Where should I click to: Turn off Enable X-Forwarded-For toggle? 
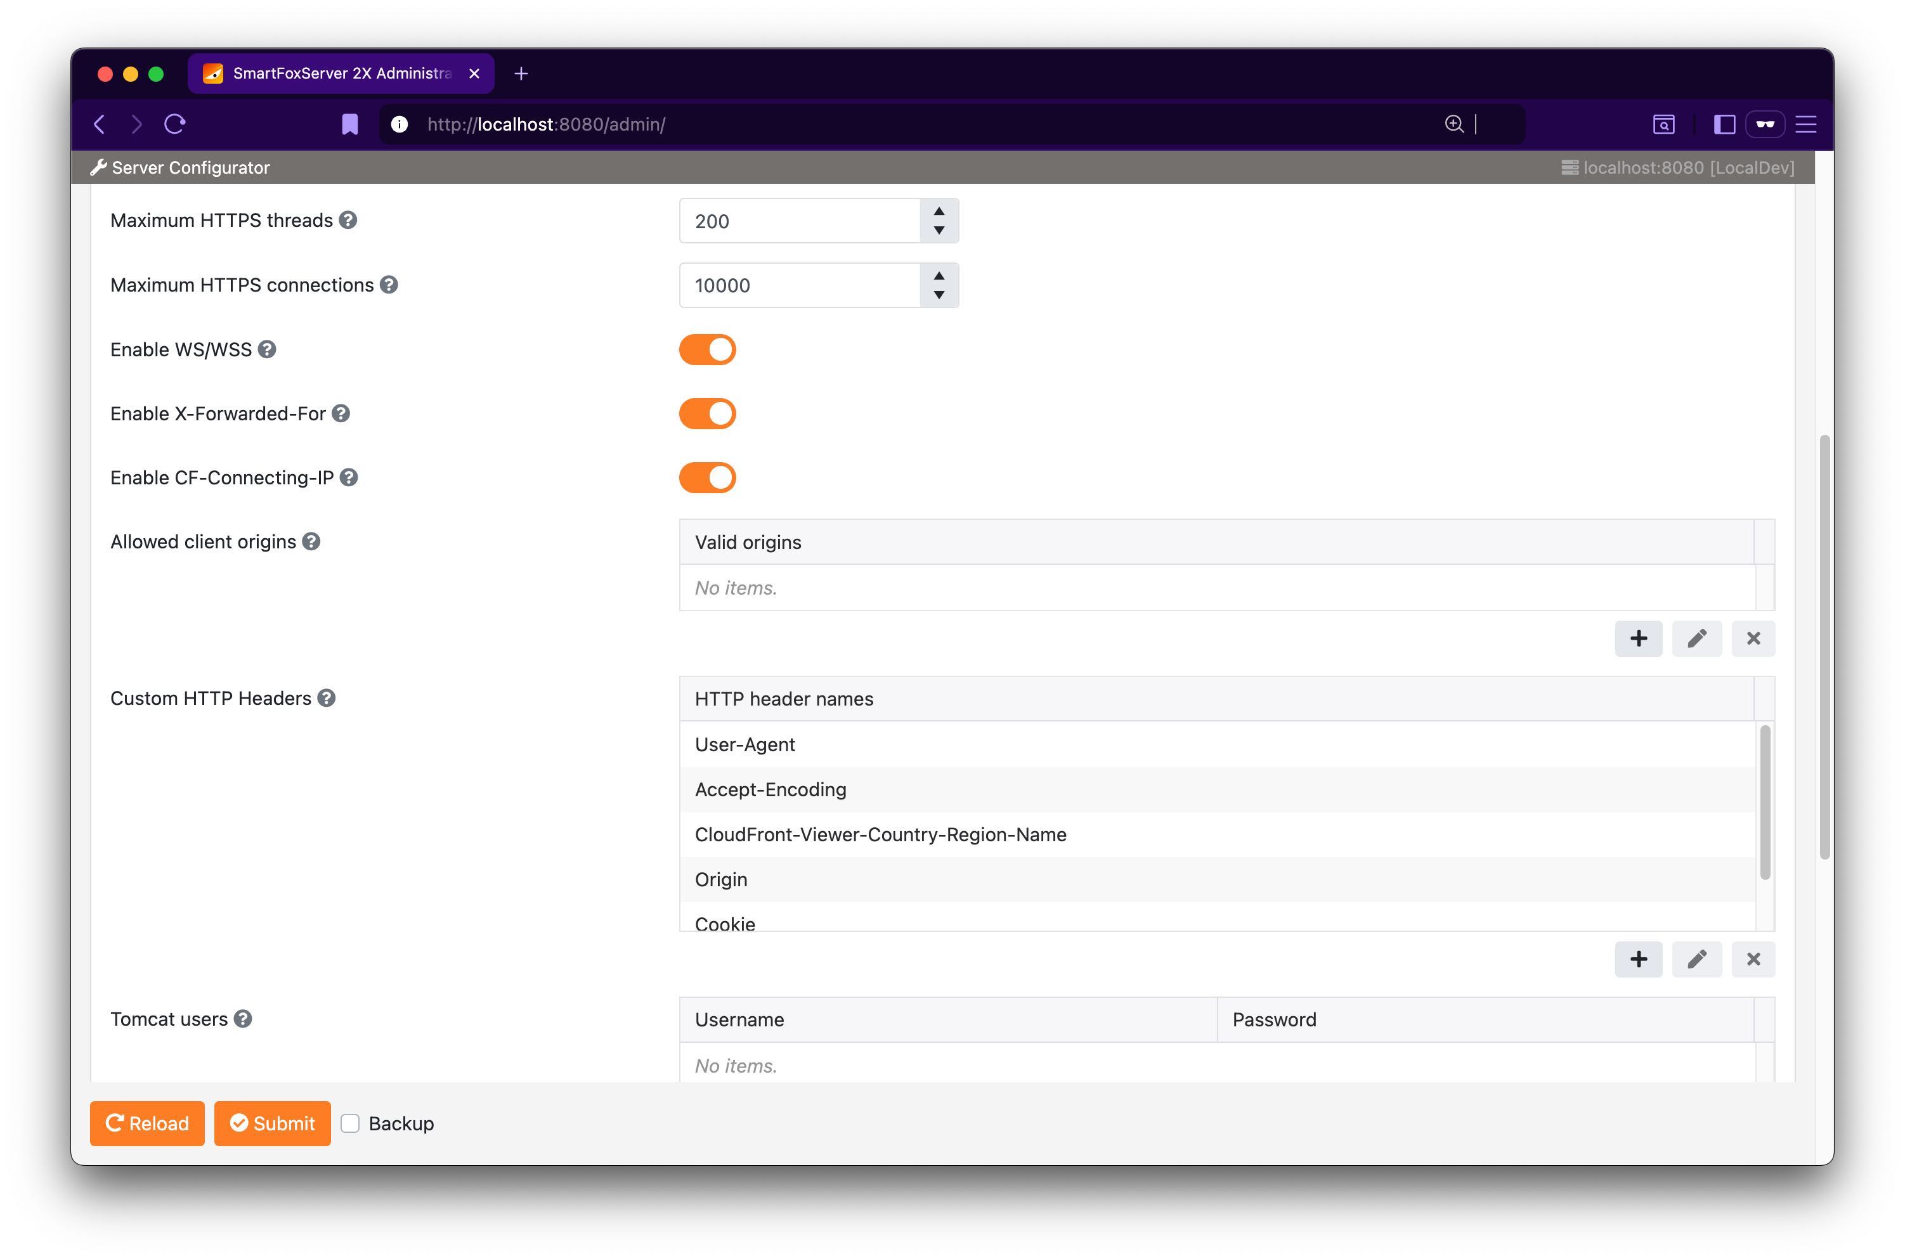coord(706,413)
